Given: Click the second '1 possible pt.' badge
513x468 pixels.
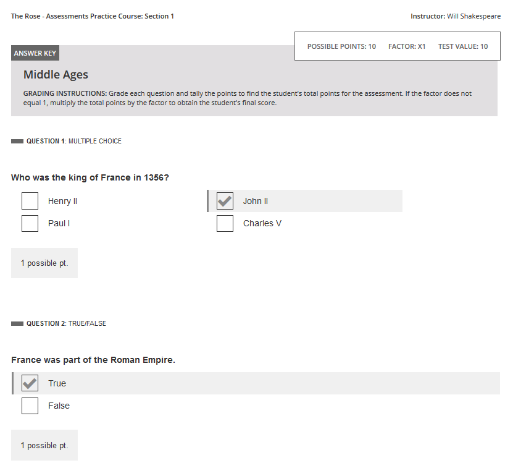Looking at the screenshot, I should coord(44,445).
